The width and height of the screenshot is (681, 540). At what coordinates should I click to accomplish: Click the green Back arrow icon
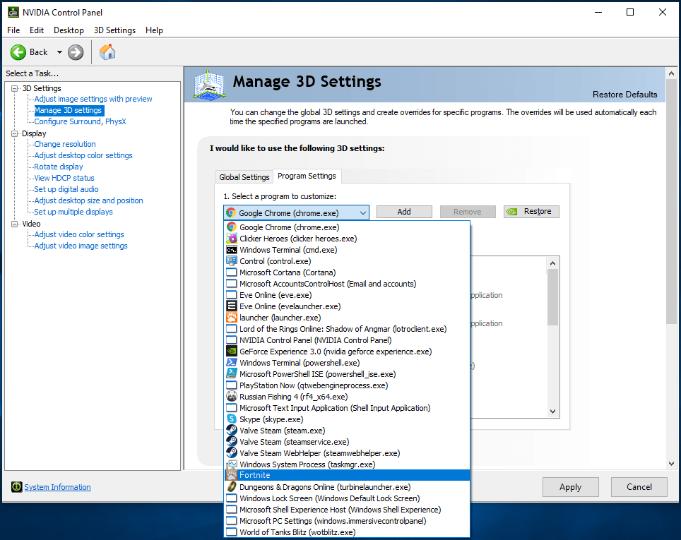point(18,52)
